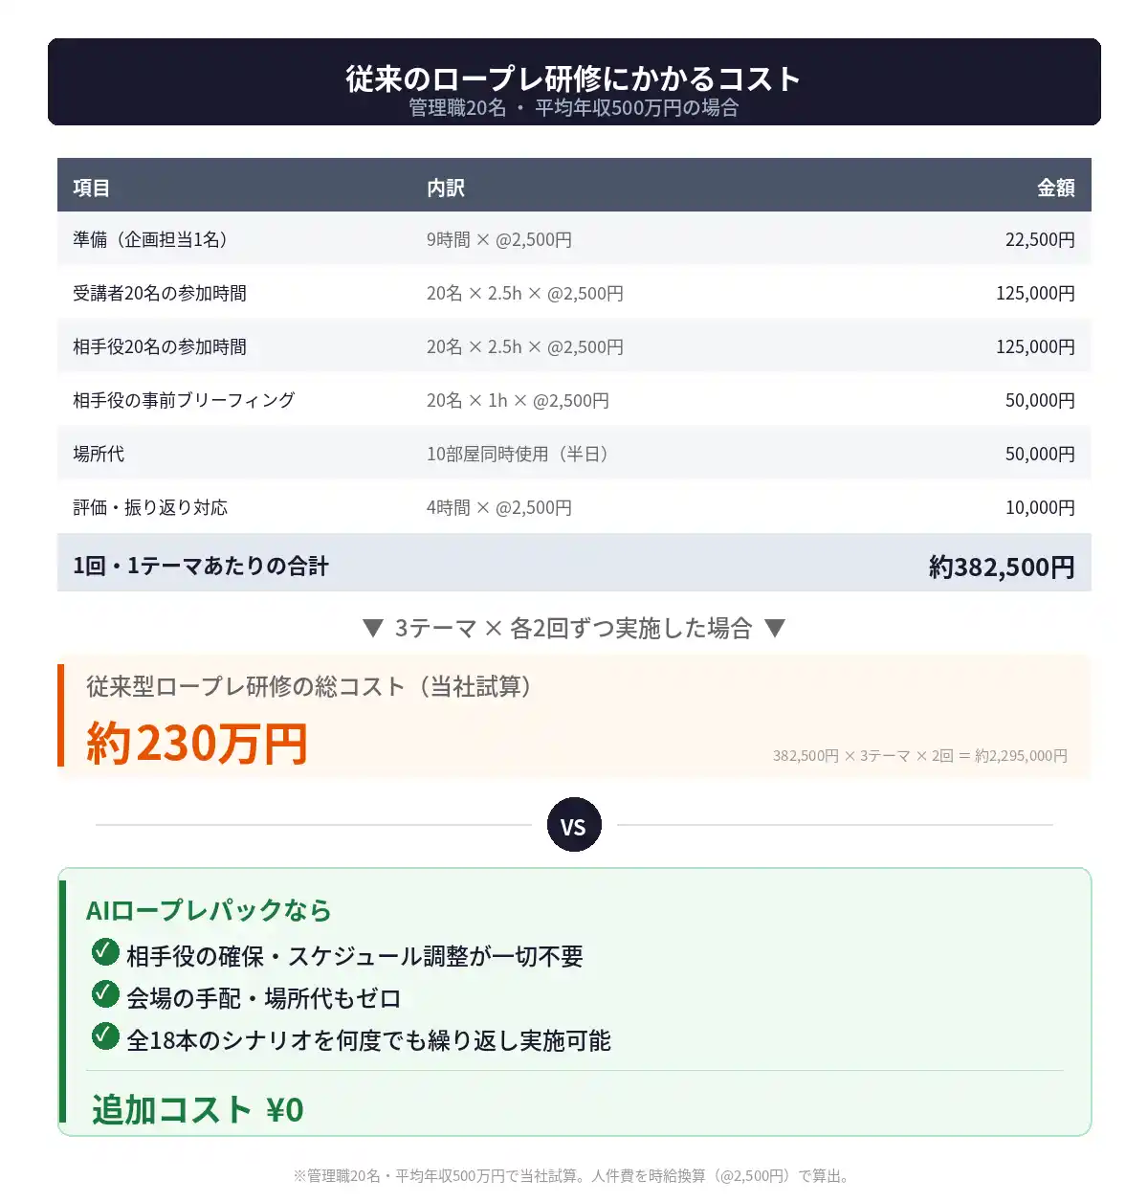Select the 金額 column header
1148x1202 pixels.
point(1056,188)
